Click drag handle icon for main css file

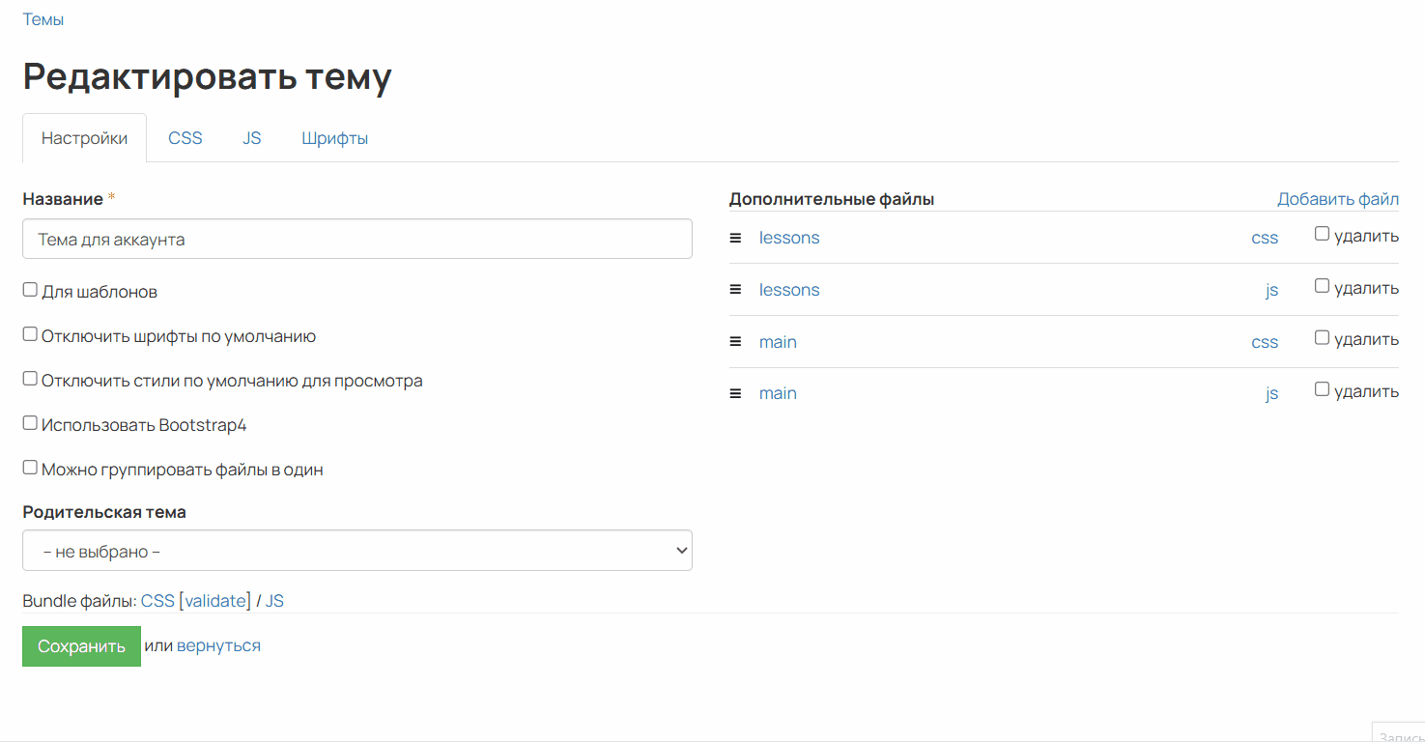click(735, 342)
